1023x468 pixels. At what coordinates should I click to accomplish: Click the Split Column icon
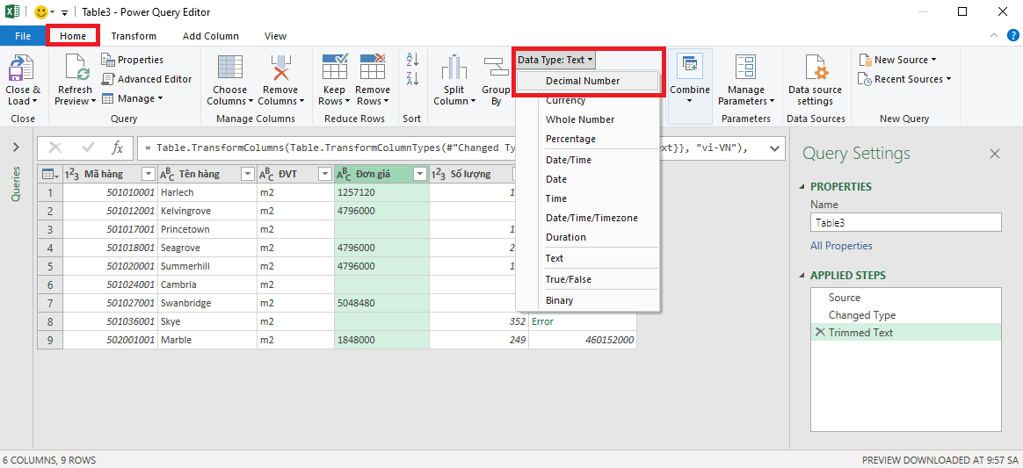click(454, 68)
